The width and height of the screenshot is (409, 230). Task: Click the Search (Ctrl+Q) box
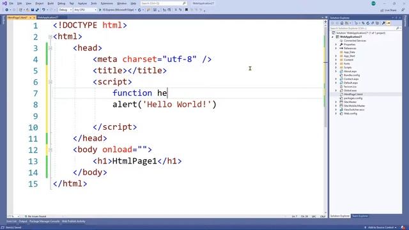(x=164, y=3)
